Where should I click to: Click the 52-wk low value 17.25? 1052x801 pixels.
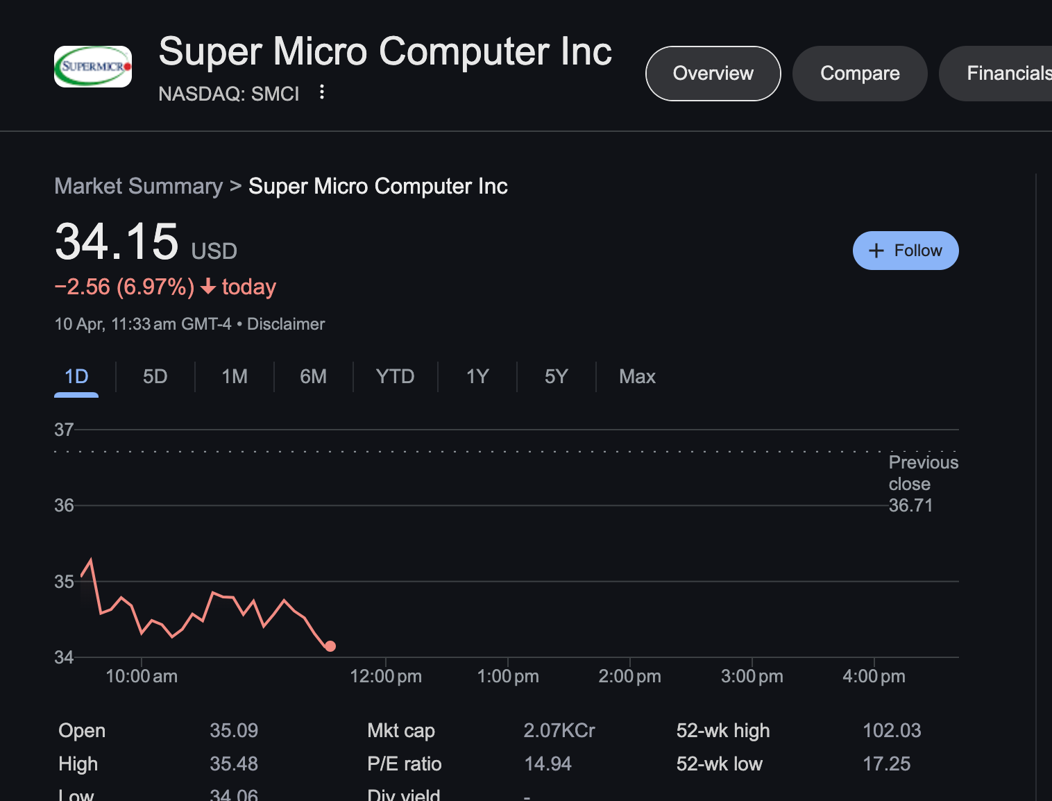pos(886,764)
